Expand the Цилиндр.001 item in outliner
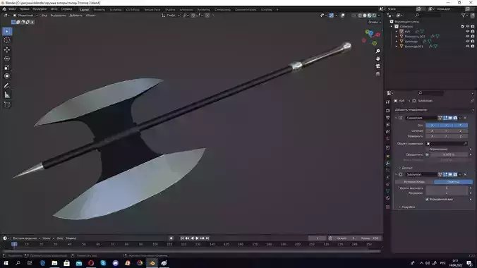Screen dimensions: 477x268 pyautogui.click(x=397, y=47)
